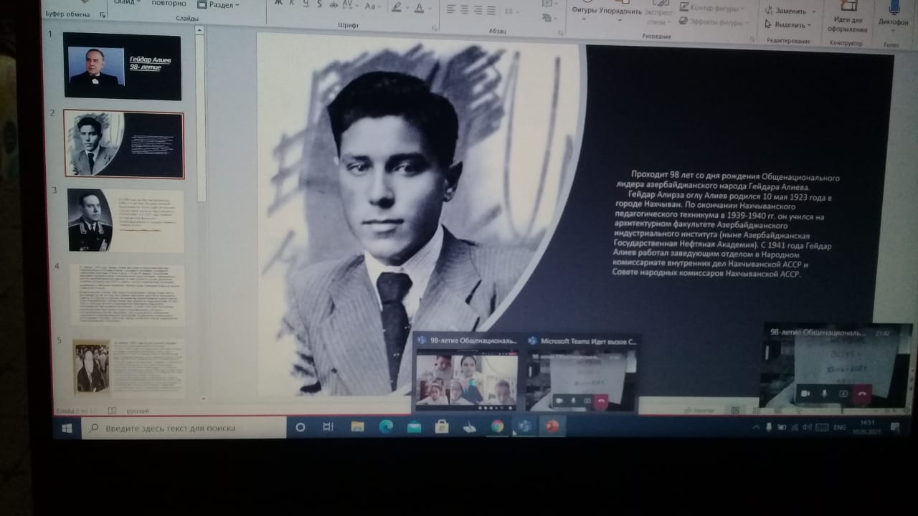Open File Explorer from the taskbar
The width and height of the screenshot is (918, 516).
point(357,427)
